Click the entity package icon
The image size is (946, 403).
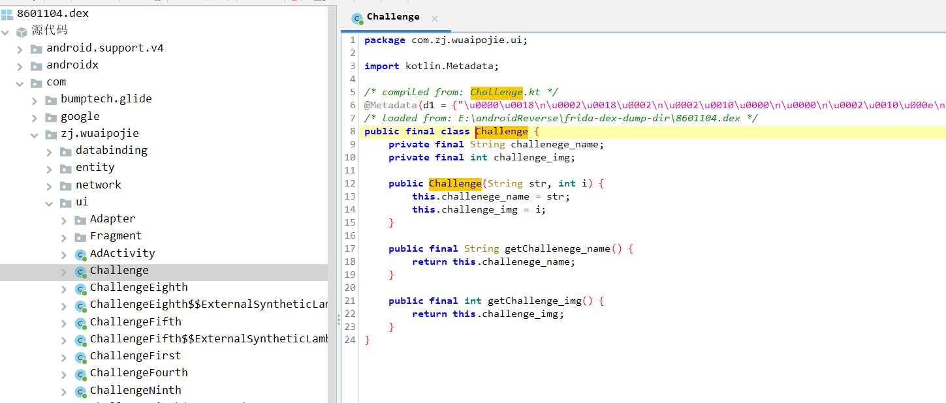pyautogui.click(x=66, y=169)
